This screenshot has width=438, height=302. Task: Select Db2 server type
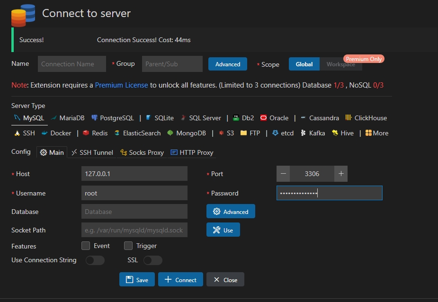pos(243,118)
